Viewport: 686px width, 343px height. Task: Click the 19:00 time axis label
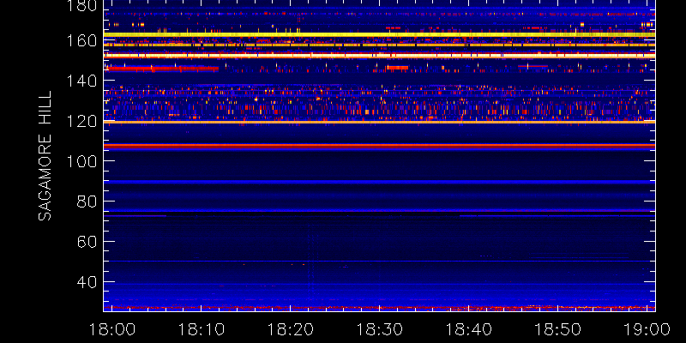(x=647, y=329)
